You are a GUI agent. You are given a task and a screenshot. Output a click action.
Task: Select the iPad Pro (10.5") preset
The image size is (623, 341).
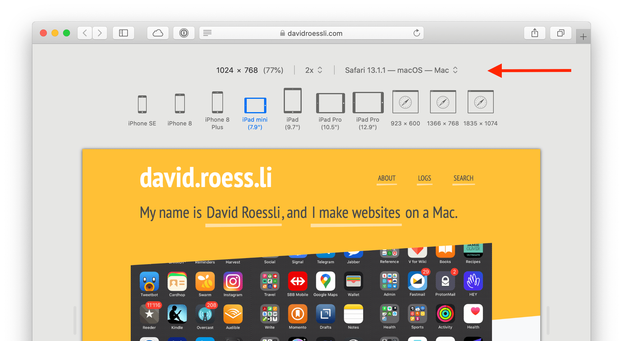[x=330, y=112]
